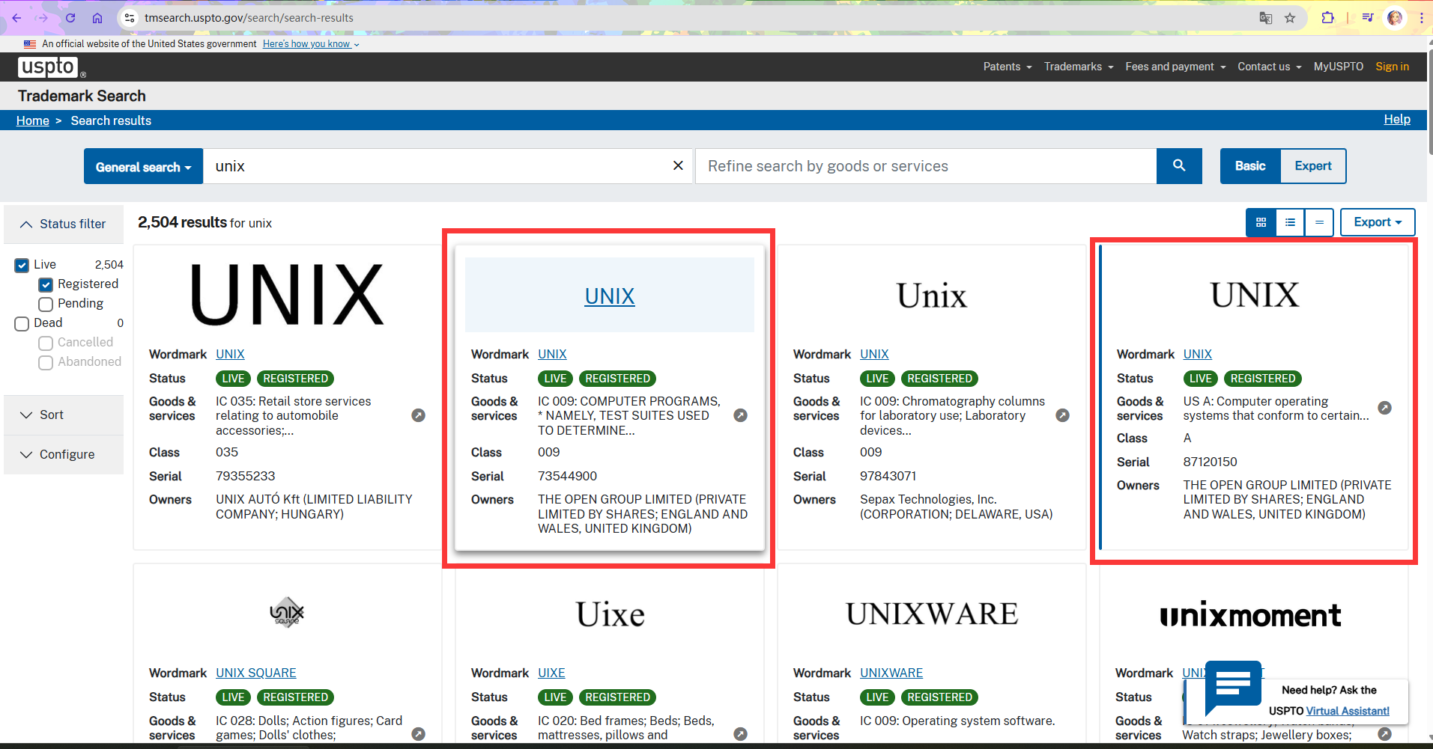Image resolution: width=1433 pixels, height=749 pixels.
Task: Switch to Expert search mode
Action: tap(1313, 166)
